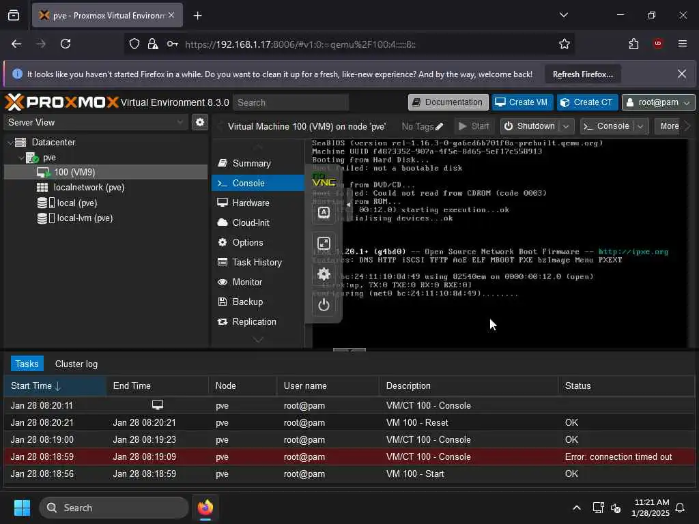
Task: Open the Summary section
Action: pyautogui.click(x=257, y=164)
